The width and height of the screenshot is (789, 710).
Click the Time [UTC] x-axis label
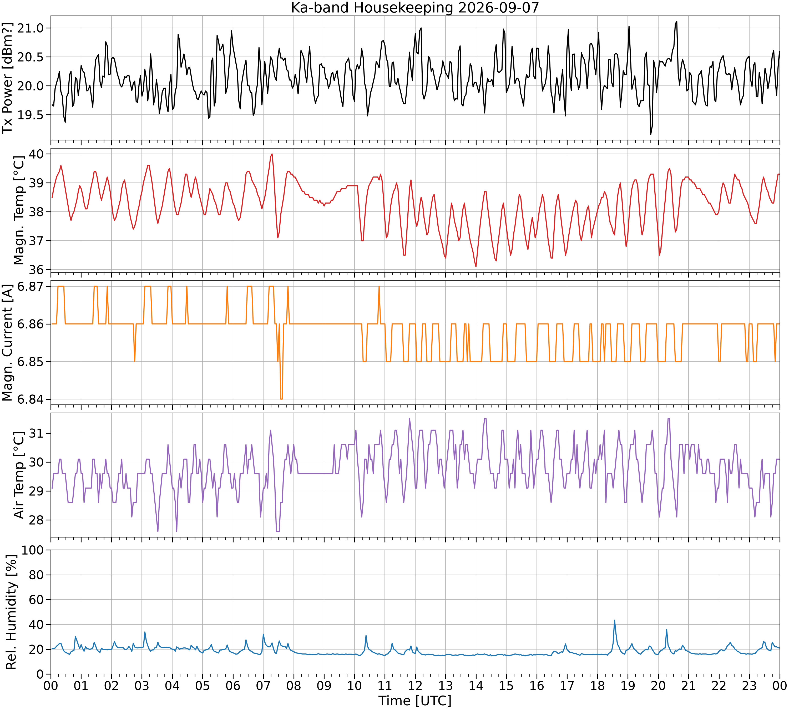click(x=415, y=701)
